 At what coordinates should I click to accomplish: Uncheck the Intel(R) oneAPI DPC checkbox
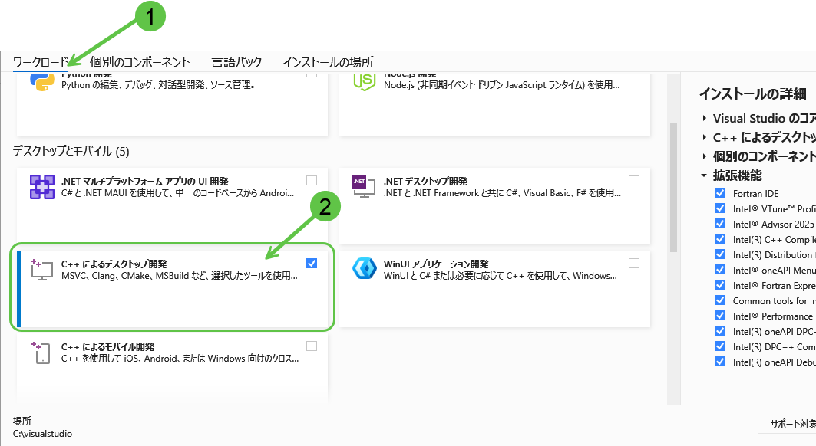[x=720, y=330]
